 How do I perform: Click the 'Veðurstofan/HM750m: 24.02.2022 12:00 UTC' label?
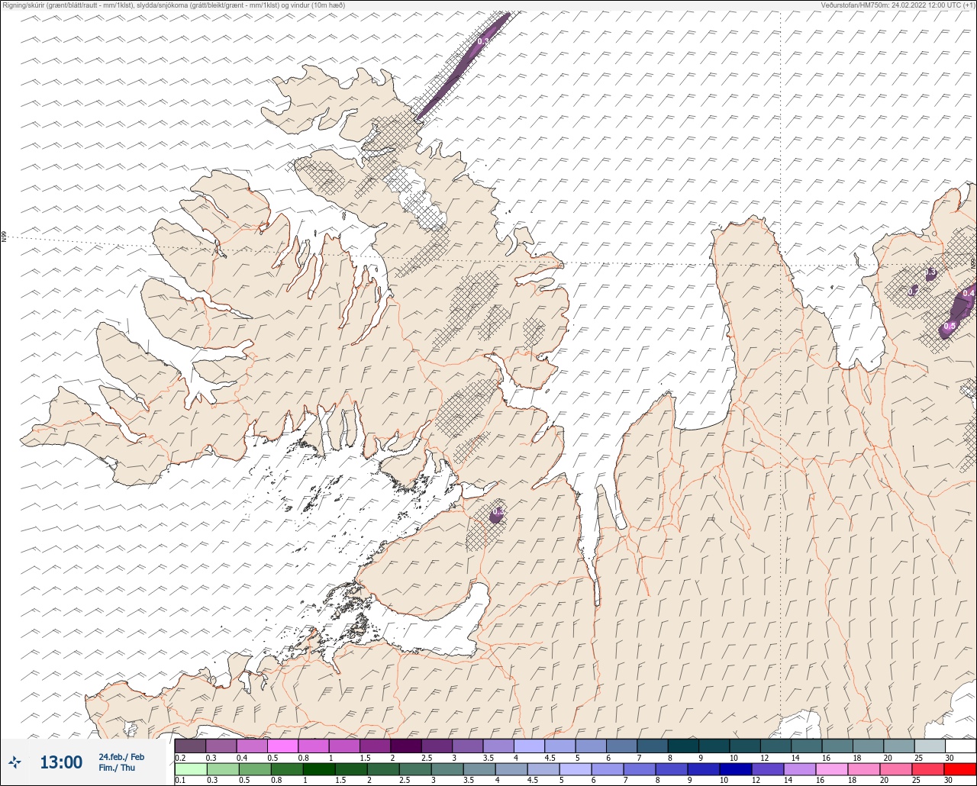(897, 5)
